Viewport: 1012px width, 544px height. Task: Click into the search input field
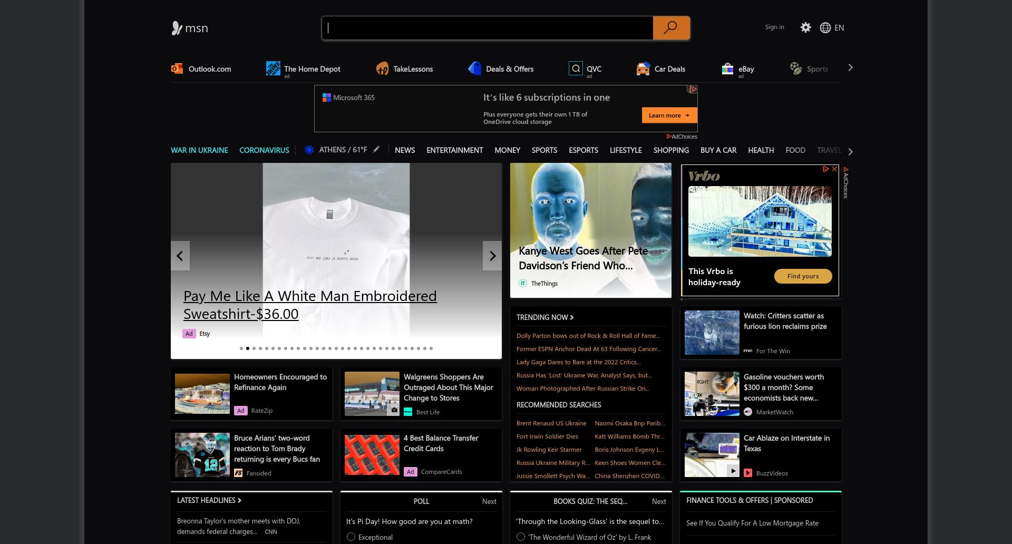pyautogui.click(x=488, y=28)
